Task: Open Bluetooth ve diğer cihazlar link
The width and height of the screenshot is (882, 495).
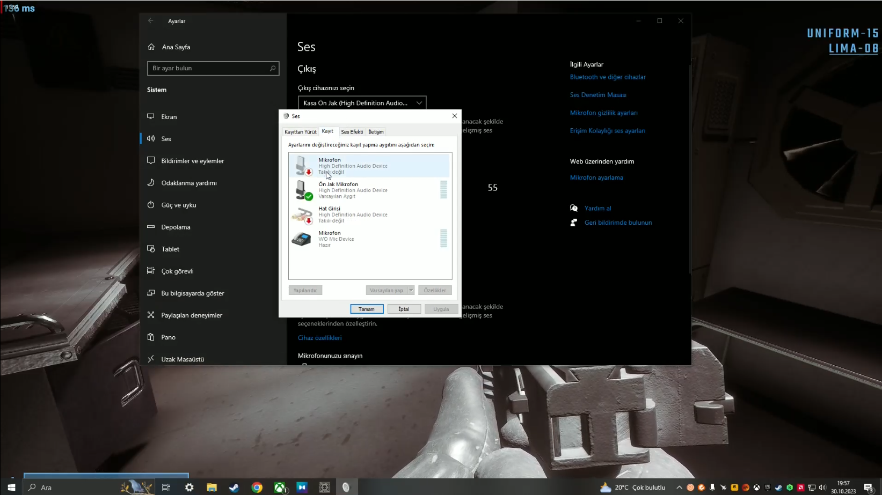Action: coord(608,77)
